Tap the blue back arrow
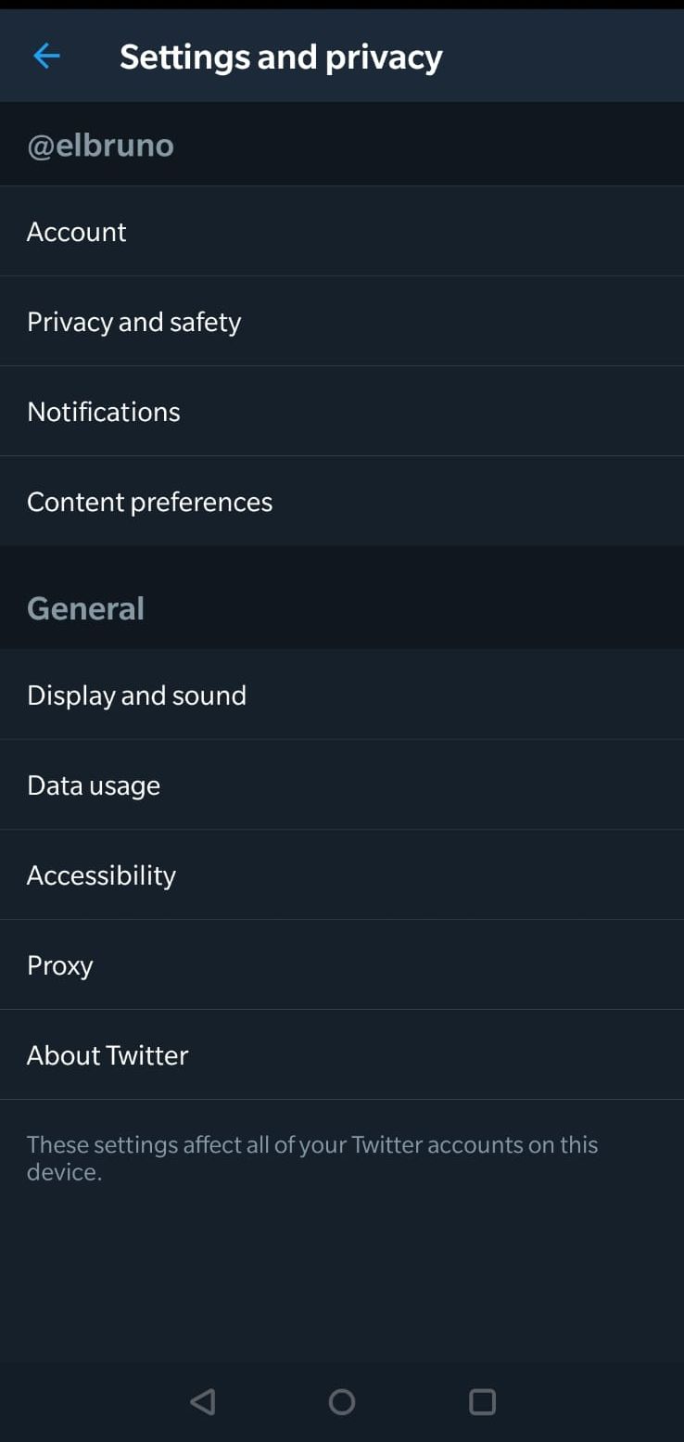Viewport: 684px width, 1442px height. point(46,57)
